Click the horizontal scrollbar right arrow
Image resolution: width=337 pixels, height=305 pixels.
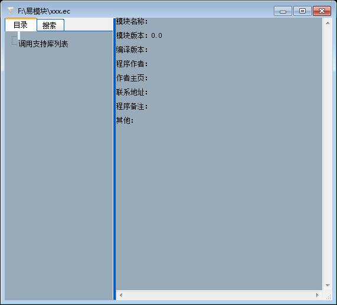point(317,295)
